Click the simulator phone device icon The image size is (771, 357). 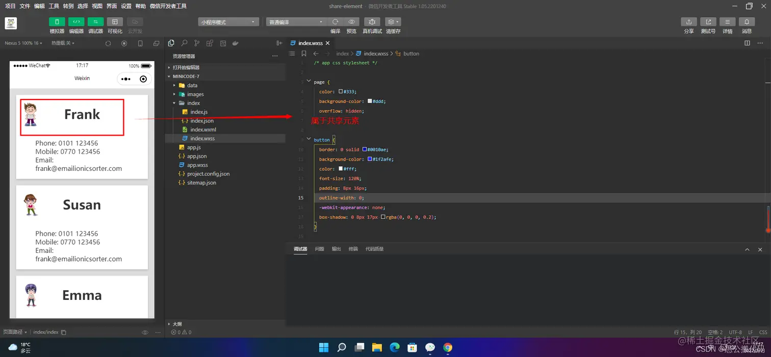coord(140,43)
